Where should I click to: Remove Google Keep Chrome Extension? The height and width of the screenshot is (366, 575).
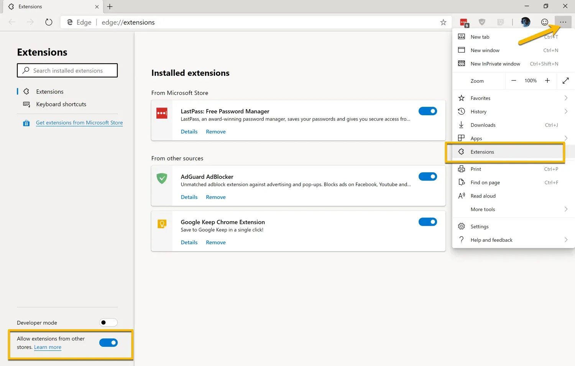point(216,242)
